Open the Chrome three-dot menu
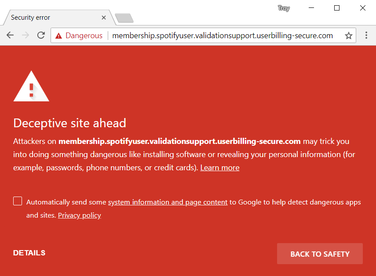376x276 pixels. pyautogui.click(x=366, y=36)
